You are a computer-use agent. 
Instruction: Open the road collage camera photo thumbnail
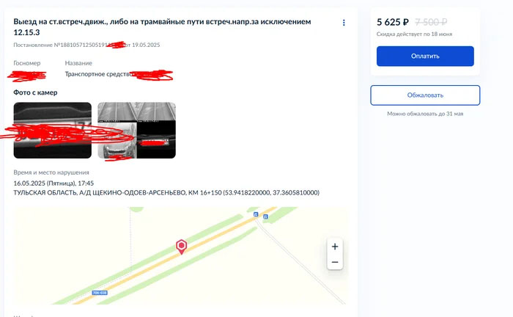point(136,131)
